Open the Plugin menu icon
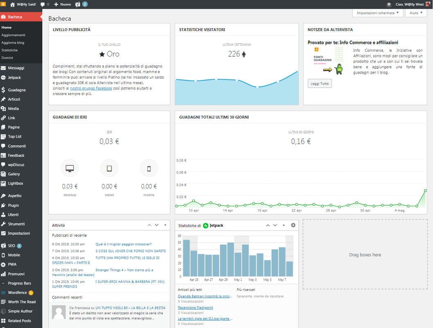Screen dimensions: 433x328 (3, 205)
